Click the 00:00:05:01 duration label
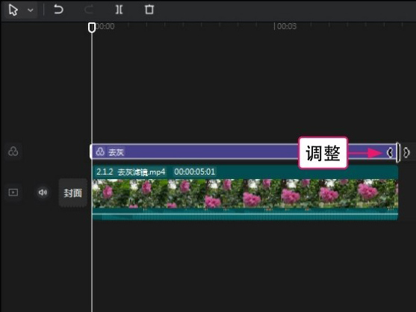Image resolution: width=416 pixels, height=312 pixels. tap(194, 172)
